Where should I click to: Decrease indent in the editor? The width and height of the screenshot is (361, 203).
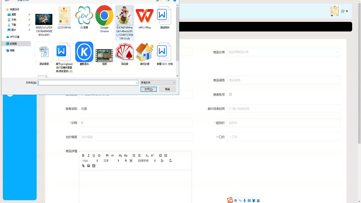click(160, 156)
